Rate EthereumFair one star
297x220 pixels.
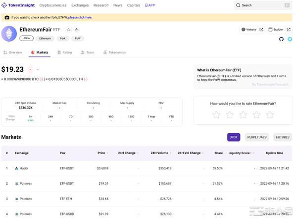[216, 115]
